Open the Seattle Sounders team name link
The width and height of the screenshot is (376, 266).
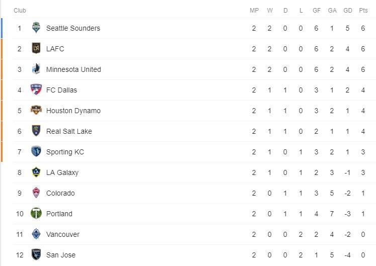[x=73, y=28]
